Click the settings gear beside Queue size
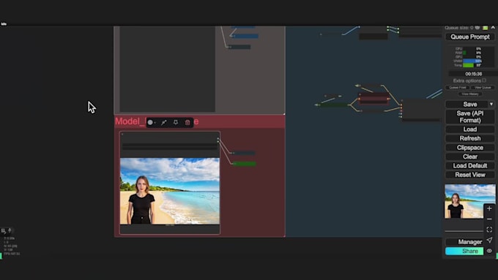This screenshot has height=280, width=498. coord(477,28)
